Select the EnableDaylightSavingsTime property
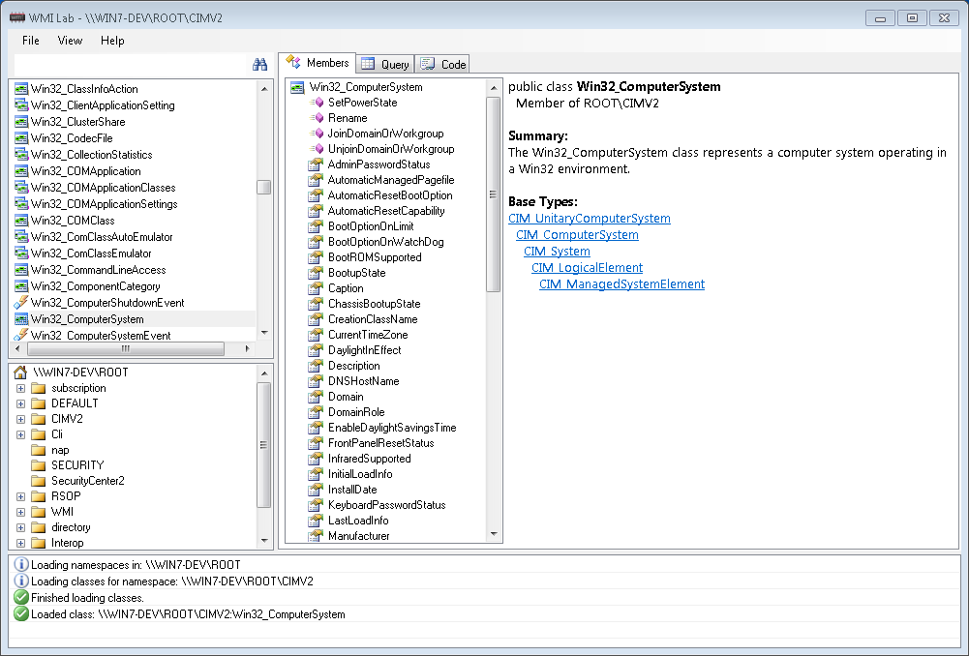 click(x=392, y=428)
